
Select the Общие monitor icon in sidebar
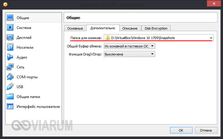click(x=10, y=18)
